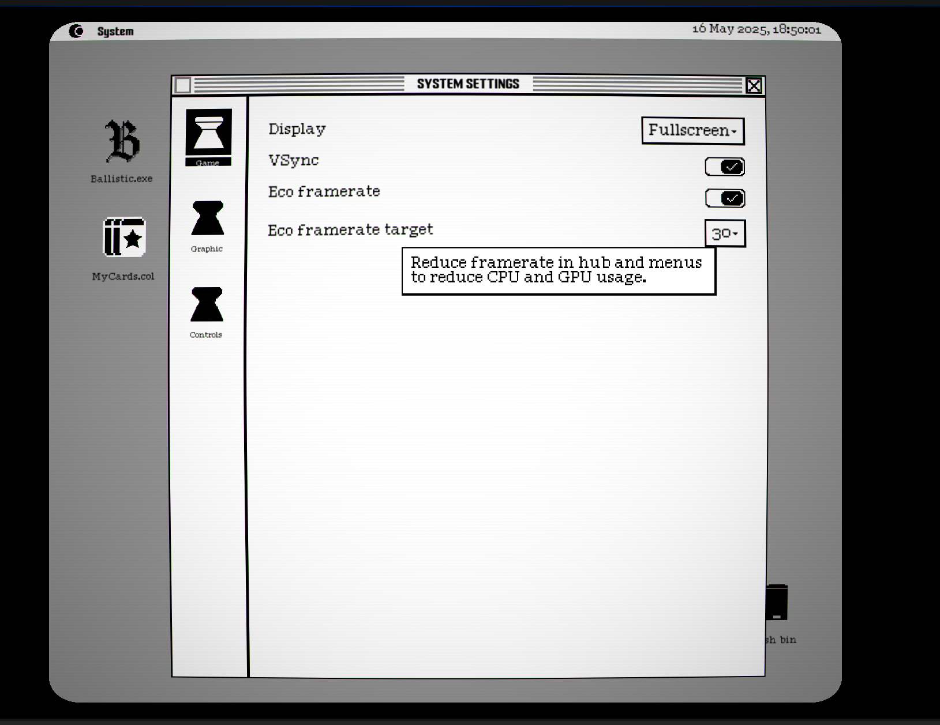This screenshot has width=940, height=725.
Task: Open the Controls settings icon
Action: coord(207,305)
